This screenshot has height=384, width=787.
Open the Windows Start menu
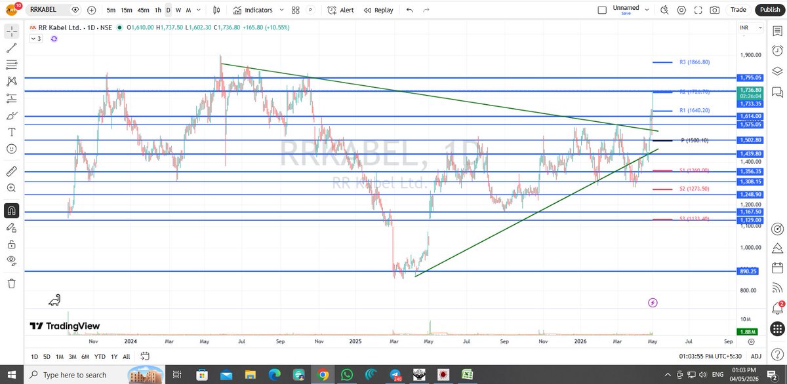pyautogui.click(x=12, y=375)
